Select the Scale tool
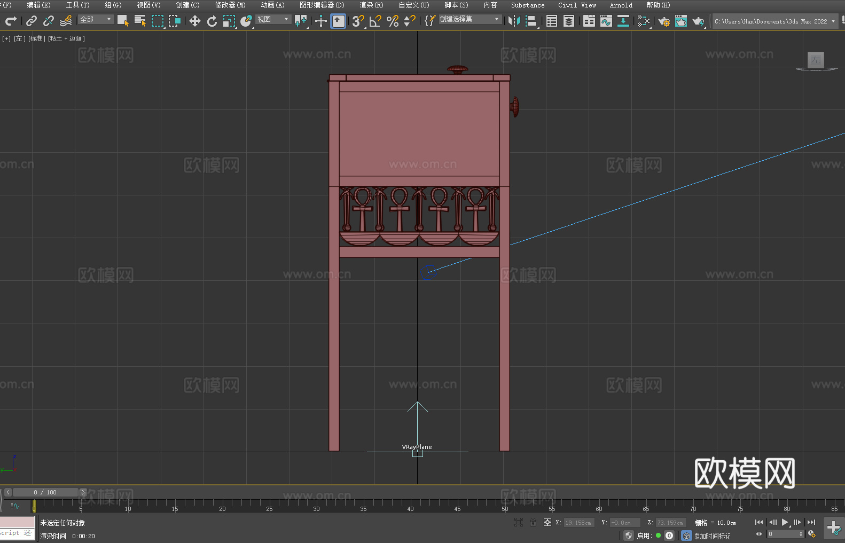Screen dimensions: 845x543 [229, 21]
